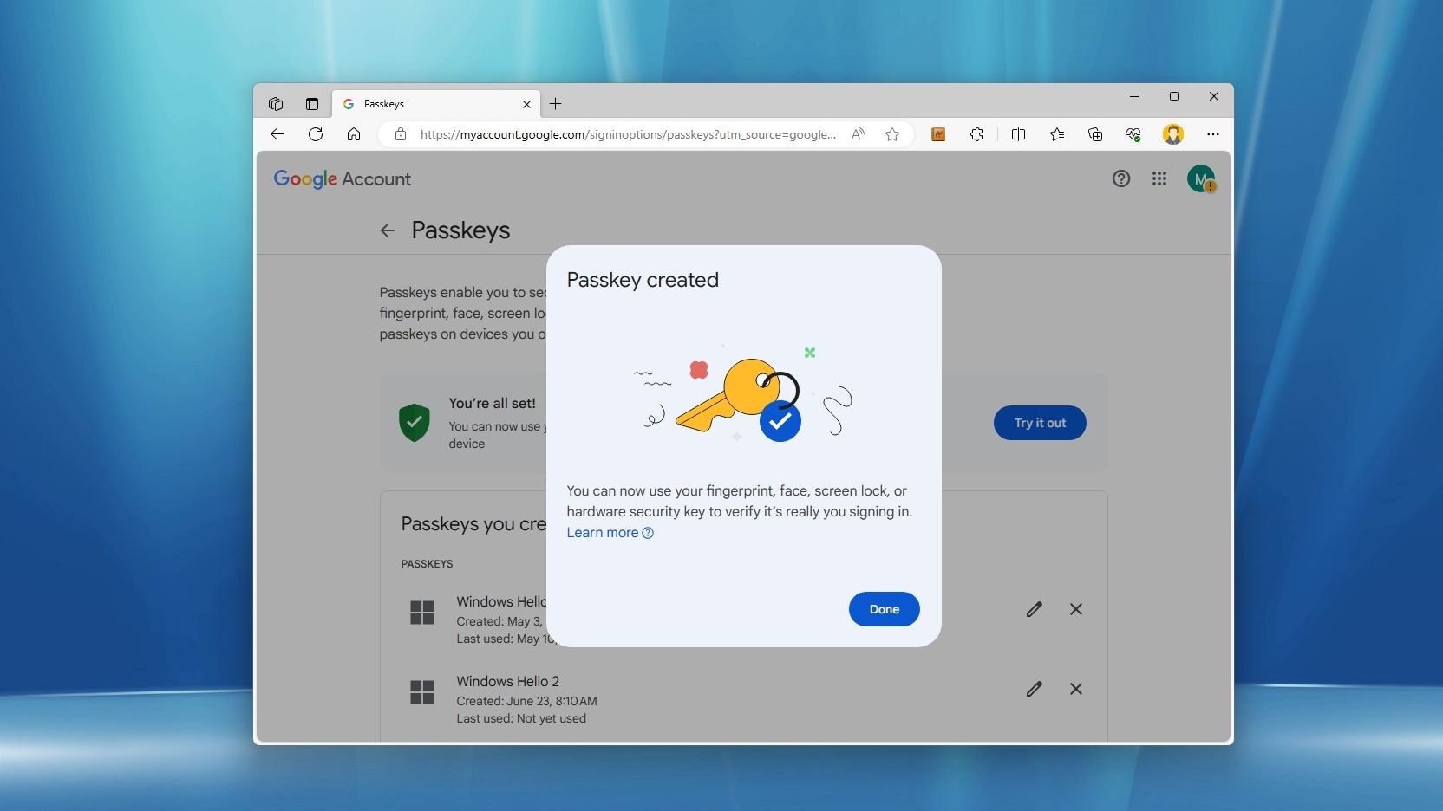The height and width of the screenshot is (811, 1443).
Task: Click the Done button in dialog
Action: click(884, 609)
